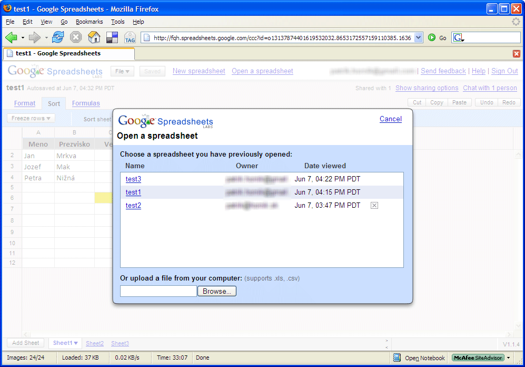Open Chat with 1 person
Image resolution: width=525 pixels, height=367 pixels.
pyautogui.click(x=490, y=88)
